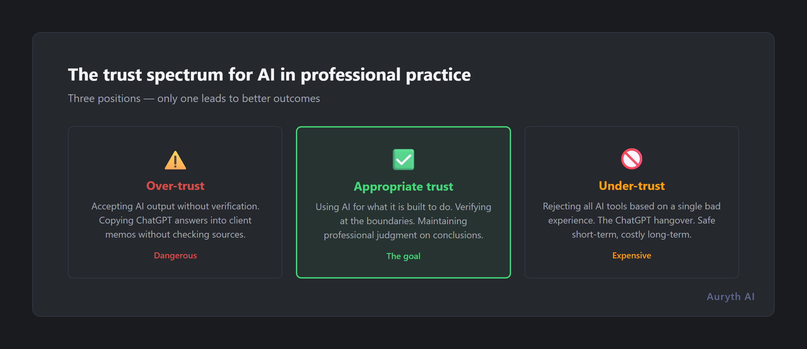Click 'short-term, costly long-term' line
The image size is (807, 349).
pyautogui.click(x=631, y=234)
